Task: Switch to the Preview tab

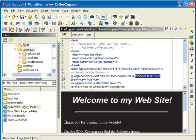Action: (x=77, y=35)
